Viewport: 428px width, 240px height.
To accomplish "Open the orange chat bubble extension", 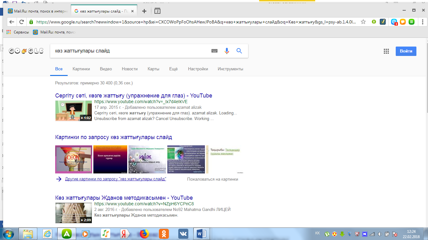I will (403, 22).
